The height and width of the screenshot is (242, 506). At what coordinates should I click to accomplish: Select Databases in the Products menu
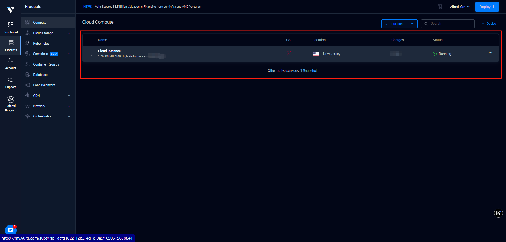click(x=41, y=75)
